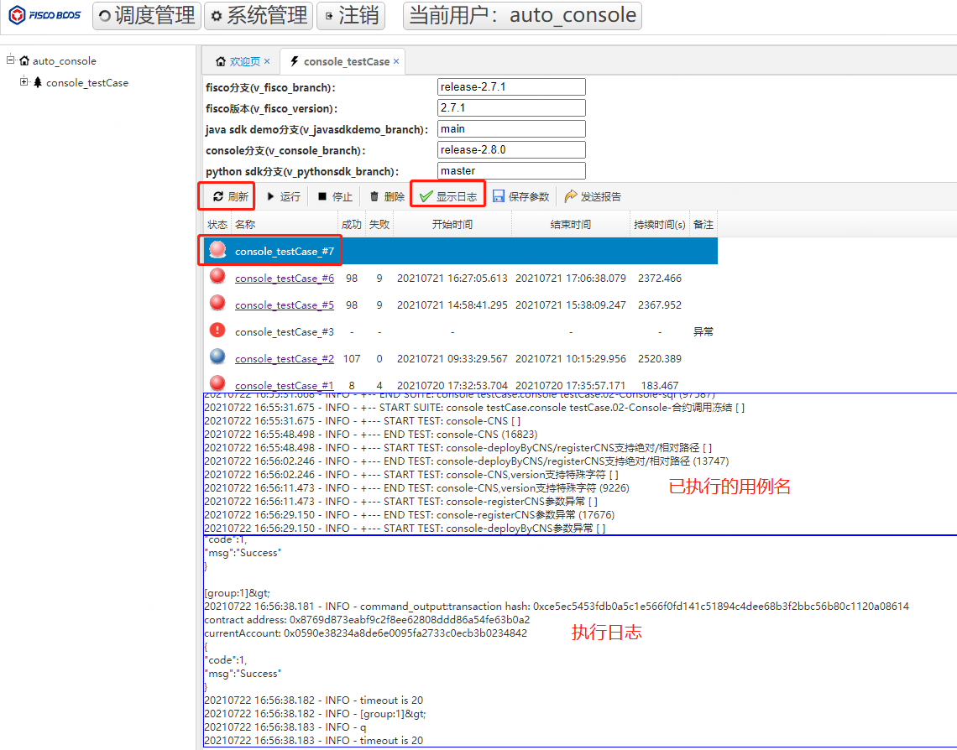
Task: Collapse the auto_console tree node
Action: (10, 60)
